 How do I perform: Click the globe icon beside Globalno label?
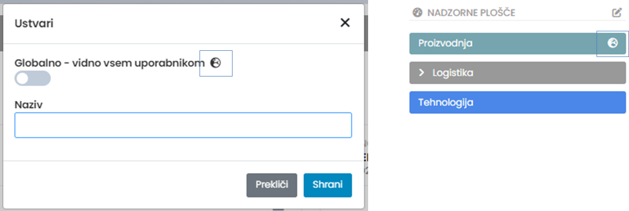pos(216,63)
